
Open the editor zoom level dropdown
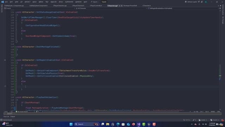[x=7, y=111]
